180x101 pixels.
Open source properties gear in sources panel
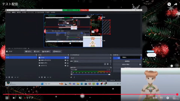pos(45,77)
